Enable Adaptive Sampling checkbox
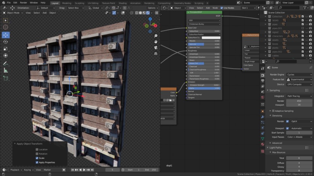This screenshot has width=314, height=176. [x=273, y=111]
